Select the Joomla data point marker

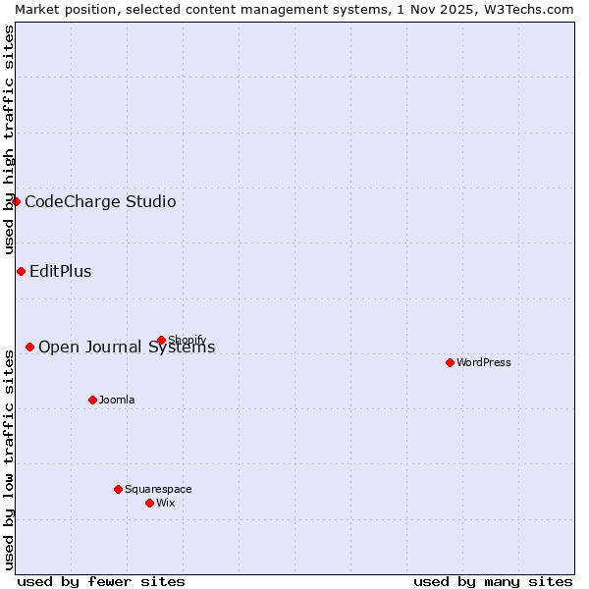point(93,401)
